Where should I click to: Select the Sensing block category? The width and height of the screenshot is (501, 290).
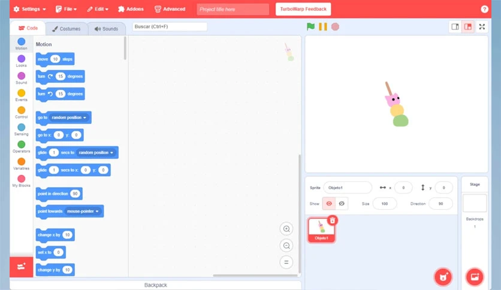point(22,129)
